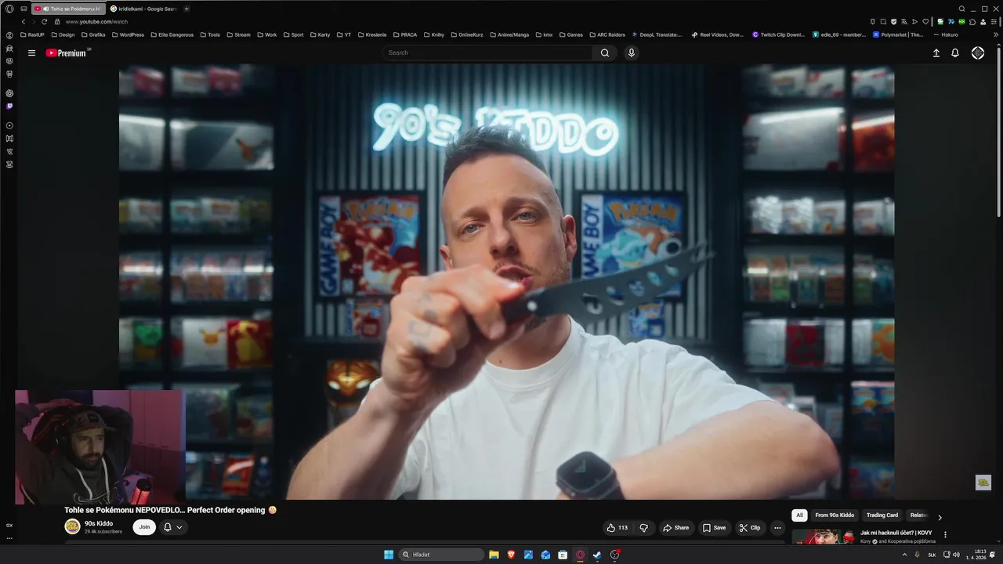This screenshot has width=1003, height=564.
Task: Click the address bar URL
Action: coord(97,22)
